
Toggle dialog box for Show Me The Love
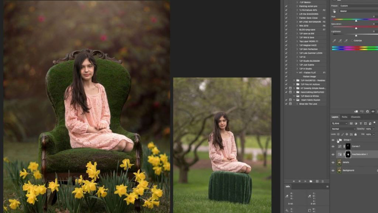point(290,104)
